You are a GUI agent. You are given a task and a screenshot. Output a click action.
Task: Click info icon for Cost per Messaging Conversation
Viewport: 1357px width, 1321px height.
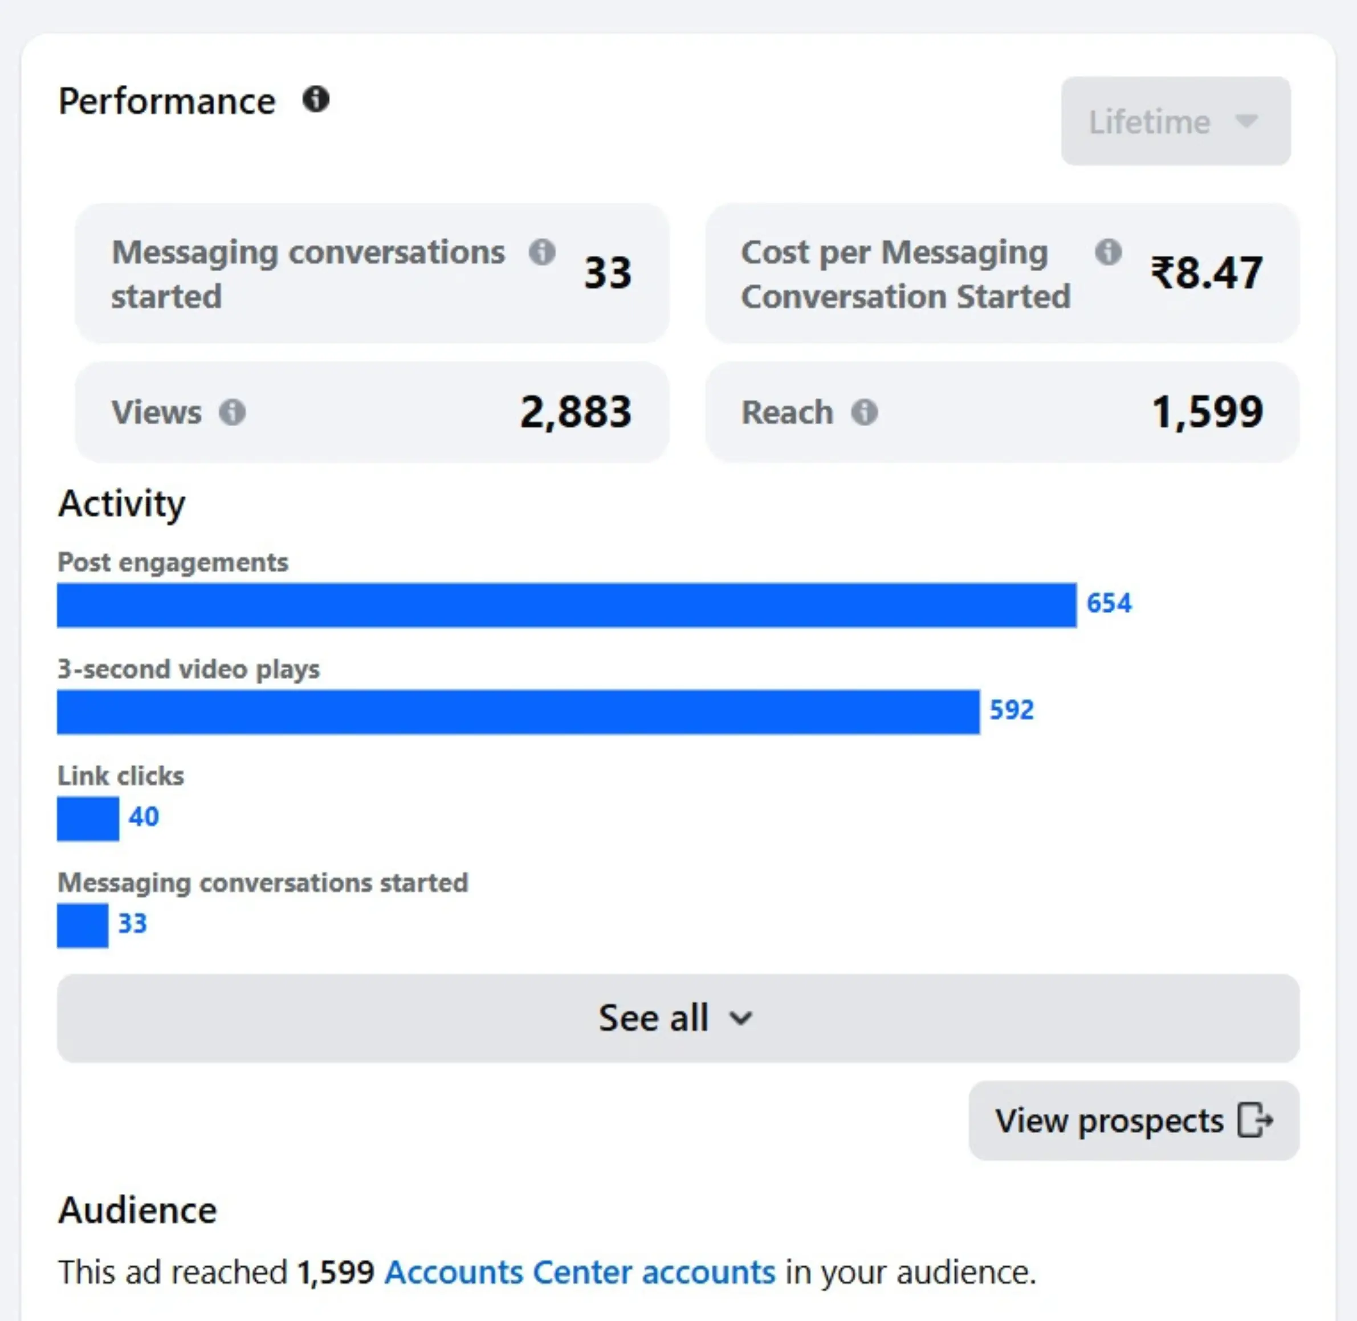click(1108, 252)
